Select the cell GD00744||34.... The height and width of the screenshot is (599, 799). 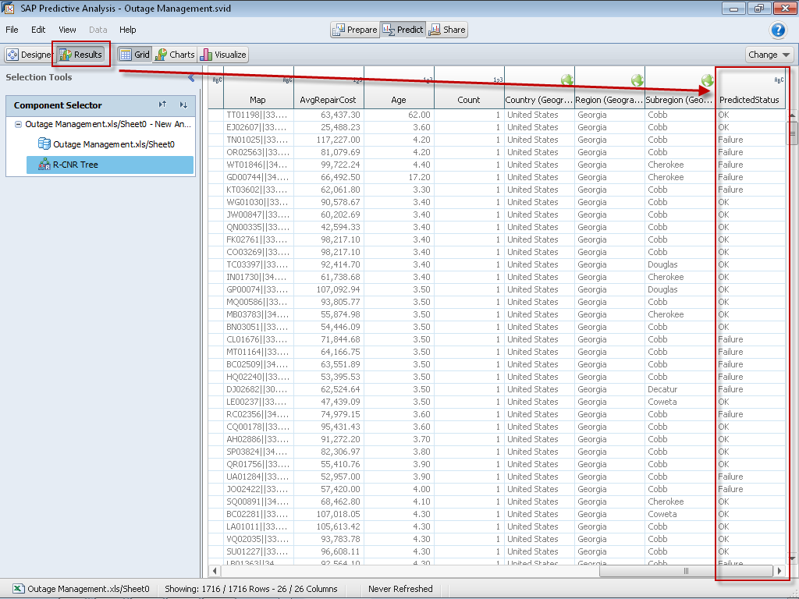[258, 177]
